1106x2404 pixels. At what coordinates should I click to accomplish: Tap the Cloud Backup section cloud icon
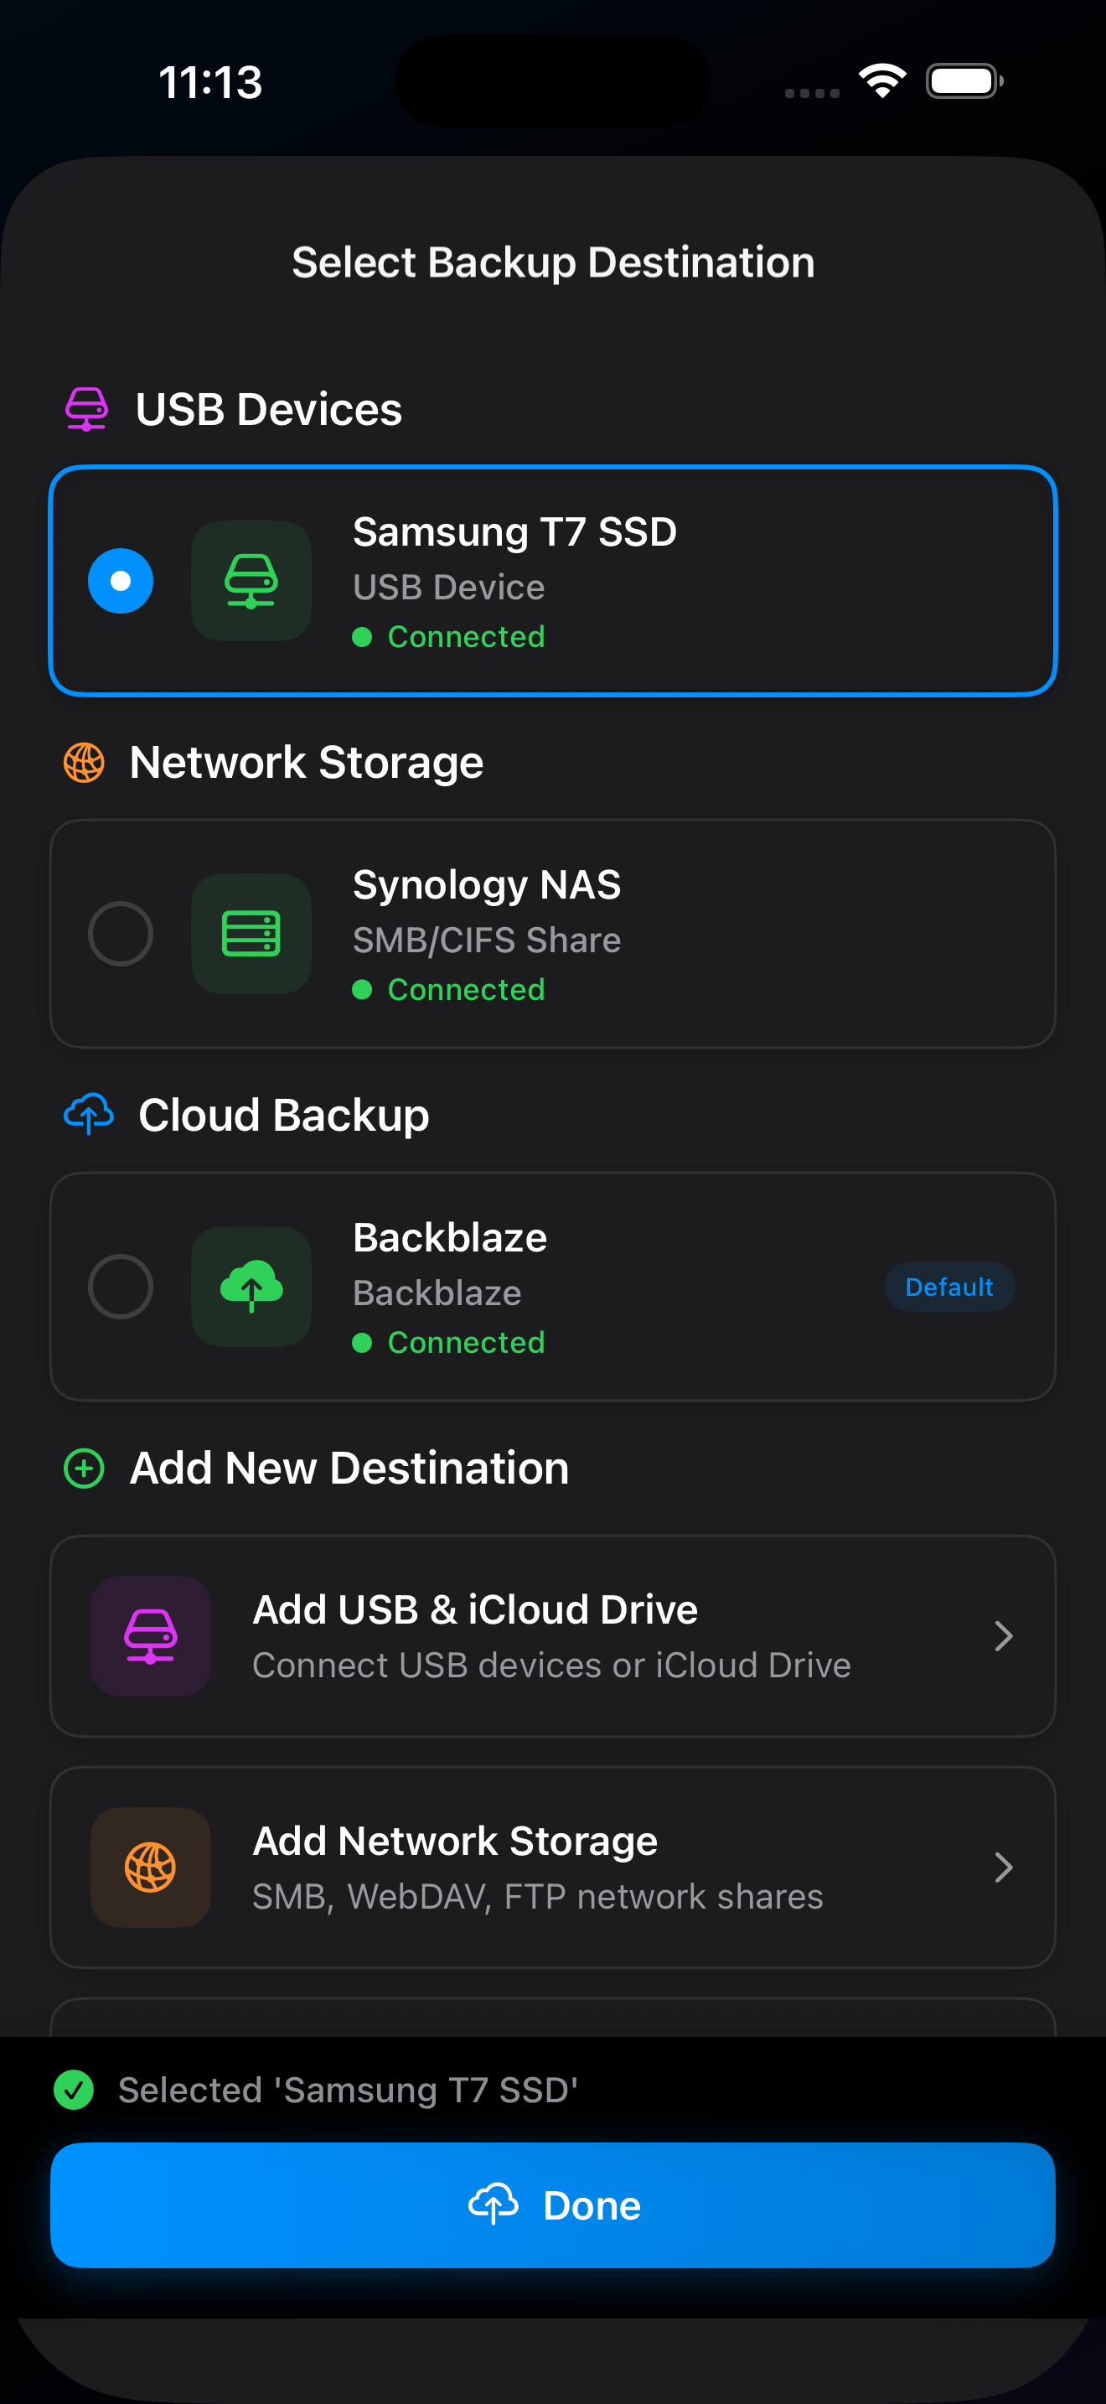point(89,1114)
